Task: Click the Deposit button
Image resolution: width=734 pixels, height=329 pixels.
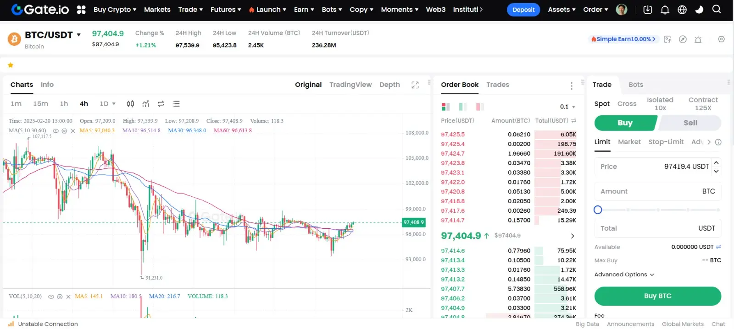Action: [x=523, y=10]
